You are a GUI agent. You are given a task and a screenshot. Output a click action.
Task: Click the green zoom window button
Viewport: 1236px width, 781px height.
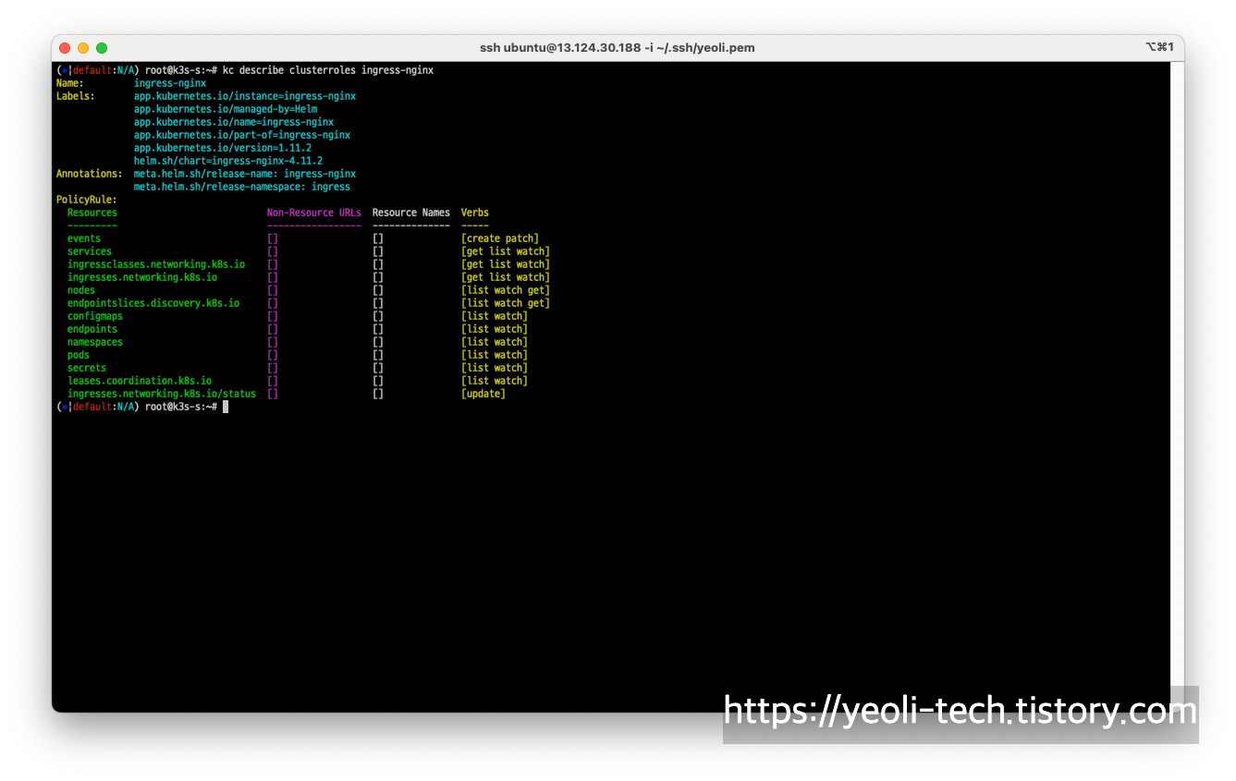click(x=102, y=48)
